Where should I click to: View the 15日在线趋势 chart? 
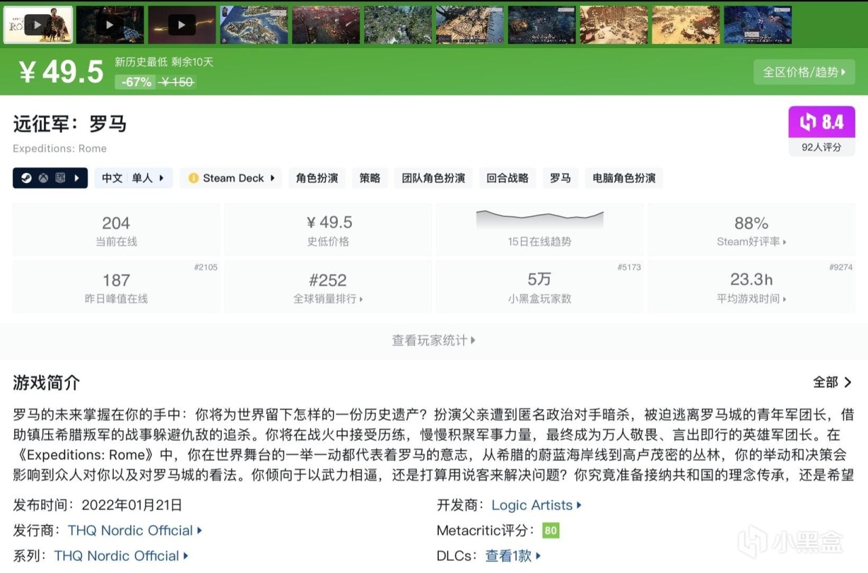[x=540, y=230]
